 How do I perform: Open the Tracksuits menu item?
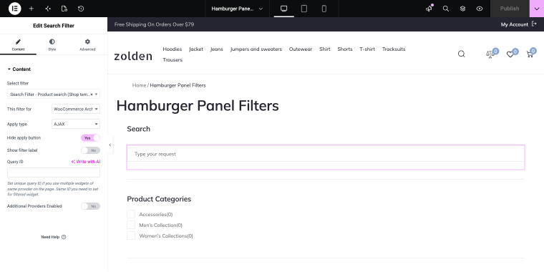[394, 49]
